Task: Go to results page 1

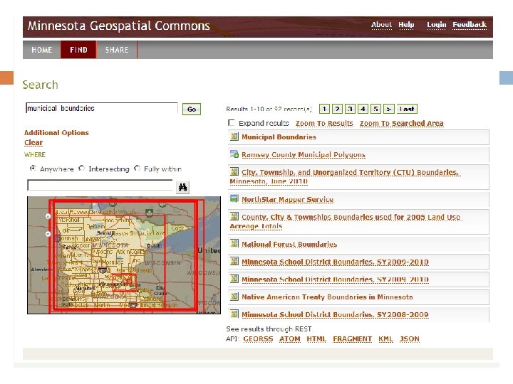Action: click(x=324, y=109)
